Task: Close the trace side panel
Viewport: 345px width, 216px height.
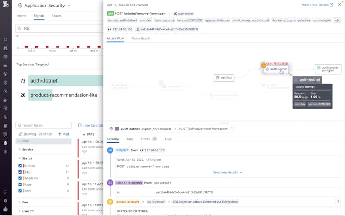Action: click(340, 5)
